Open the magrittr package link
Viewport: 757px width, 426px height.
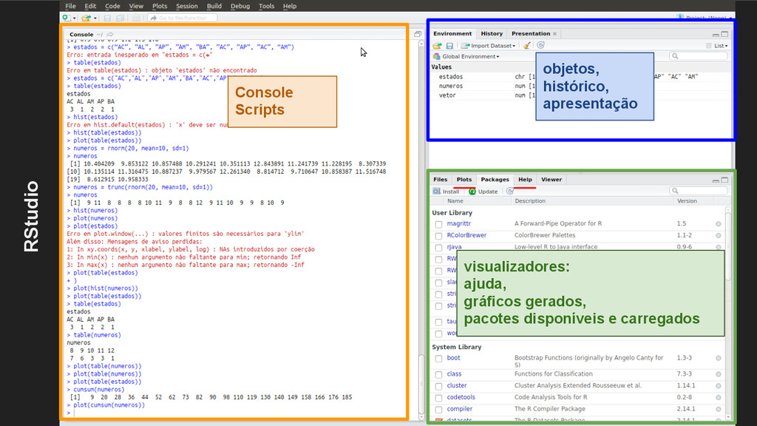(x=458, y=223)
